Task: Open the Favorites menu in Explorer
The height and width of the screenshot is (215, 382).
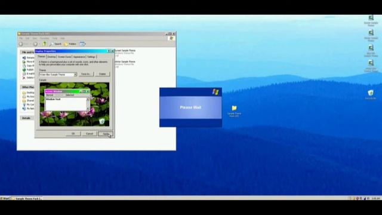Action: (45, 38)
